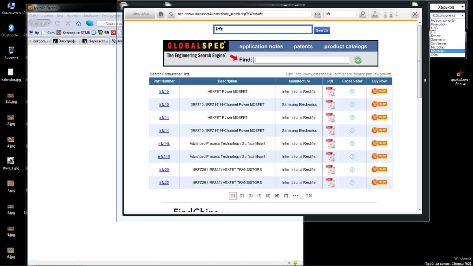Click the реклама button
Screen dimensions: 473x266
(140, 14)
